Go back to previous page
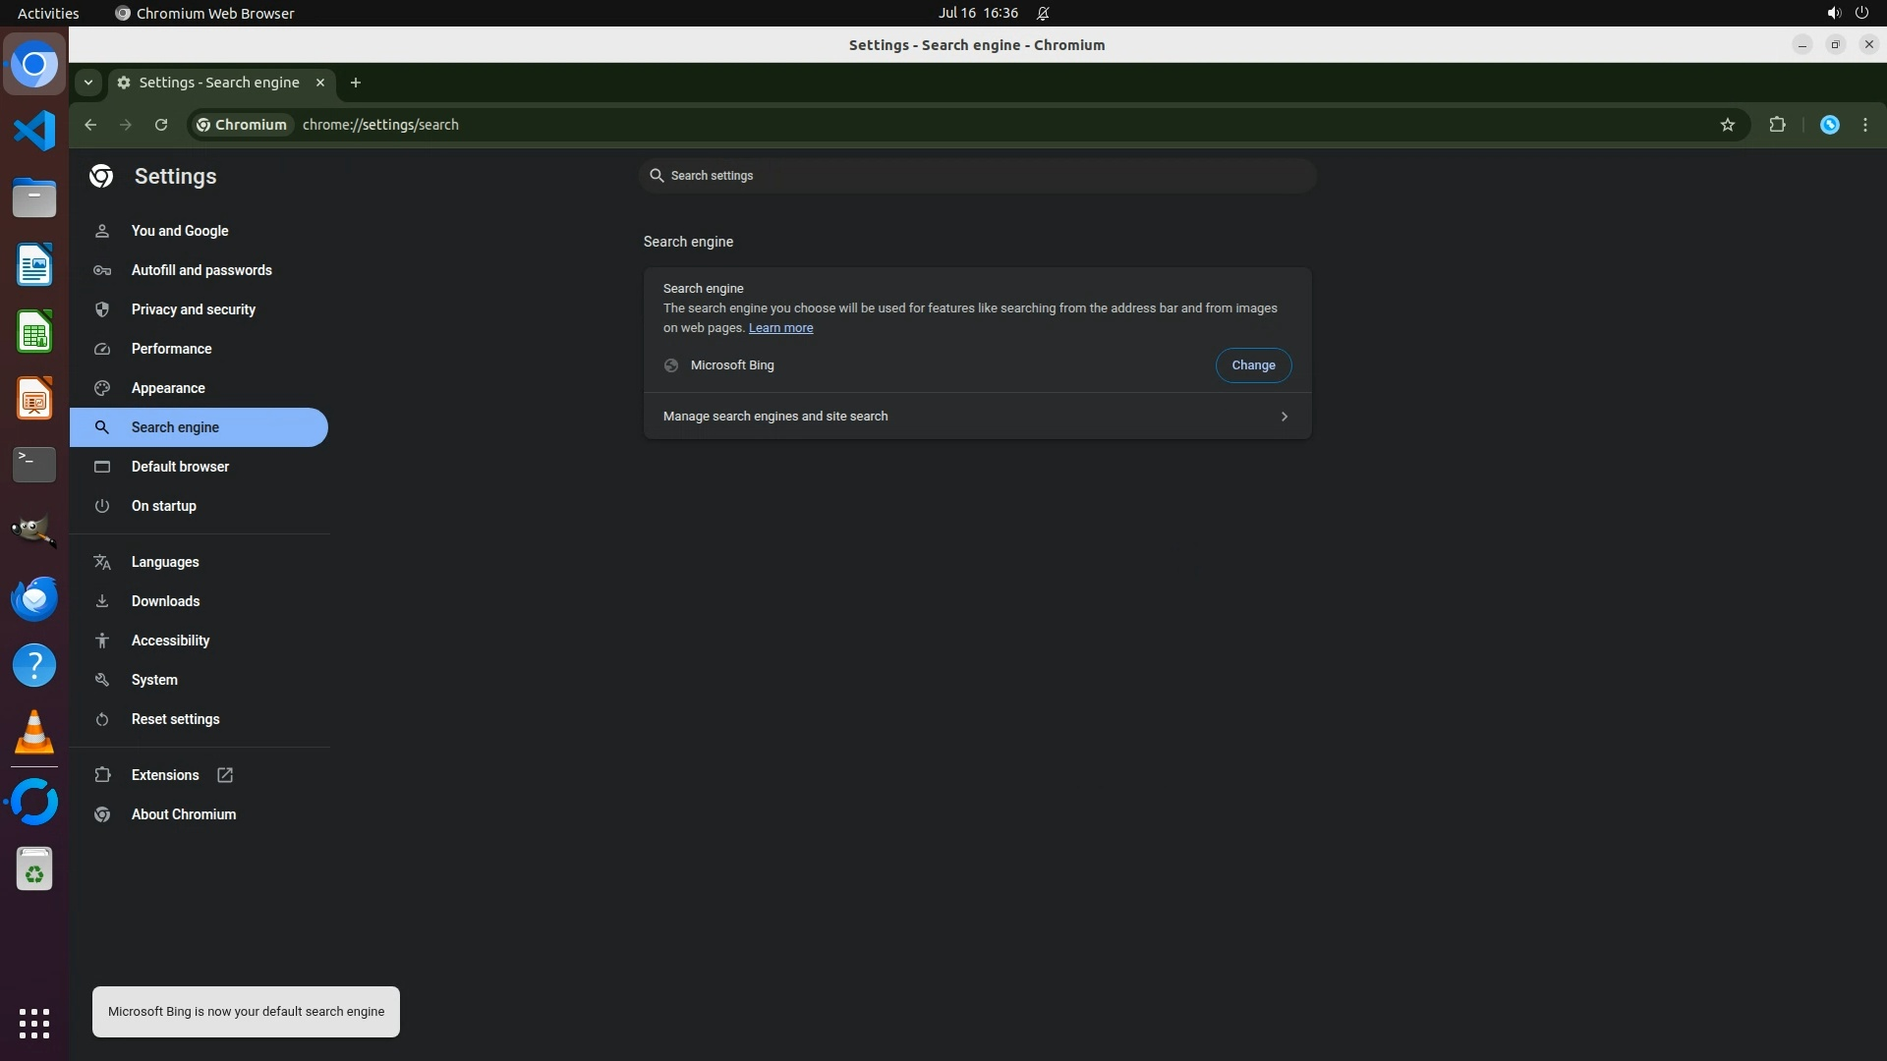Viewport: 1887px width, 1061px height. coord(90,125)
